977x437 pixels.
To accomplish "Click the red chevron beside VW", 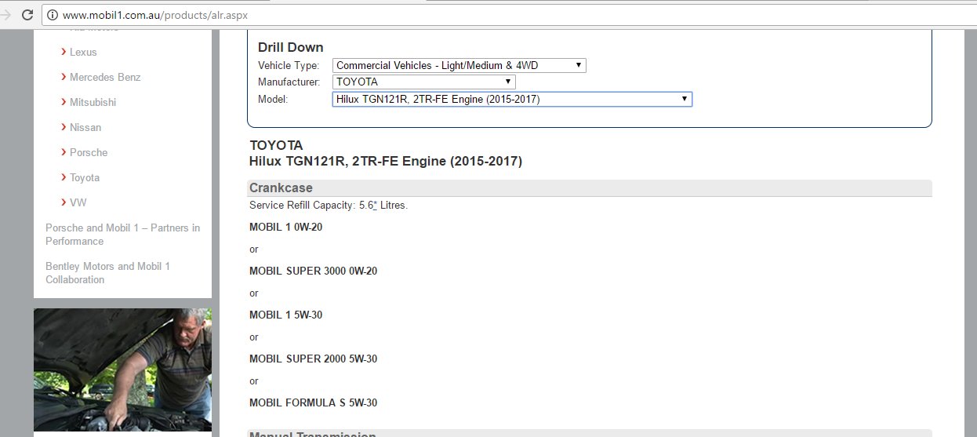I will point(63,202).
